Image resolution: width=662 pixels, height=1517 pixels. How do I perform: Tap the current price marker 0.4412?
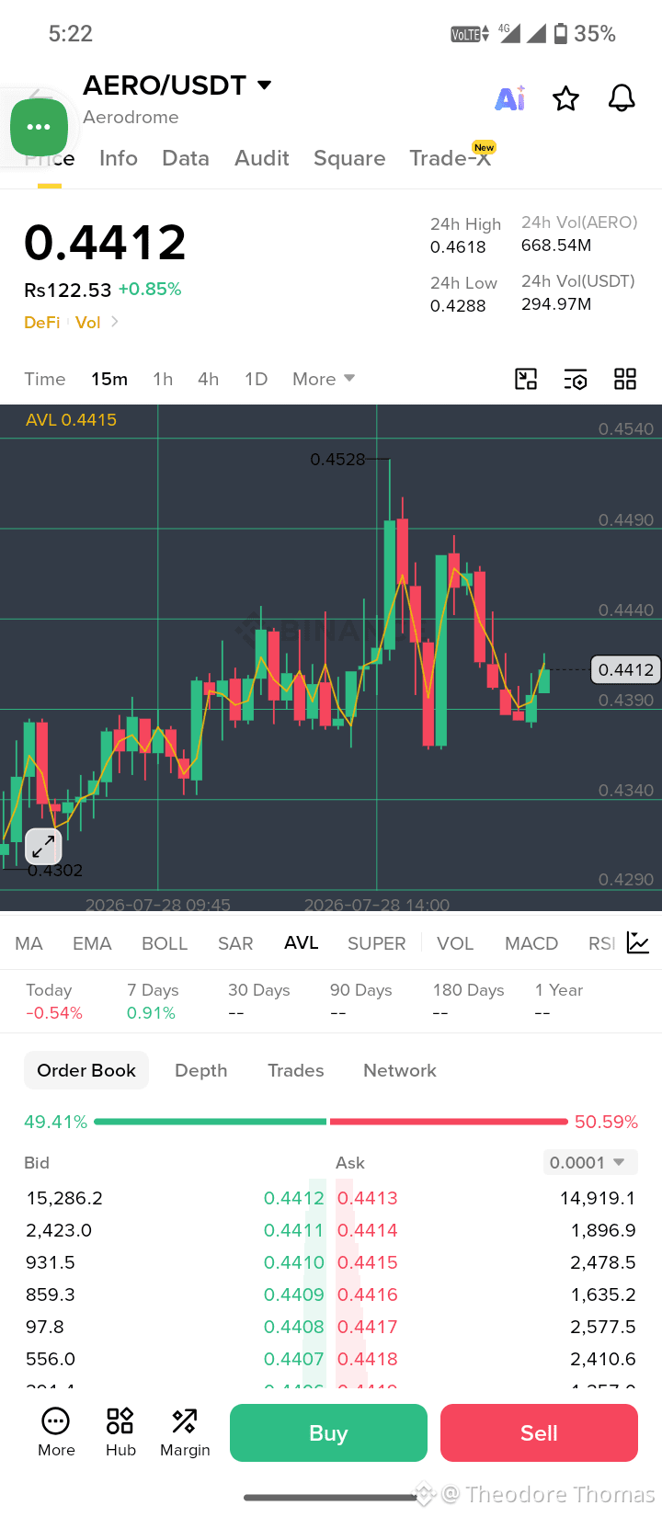tap(626, 669)
